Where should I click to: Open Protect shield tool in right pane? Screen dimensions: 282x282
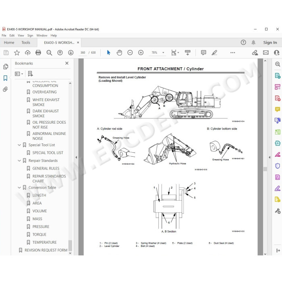278,166
